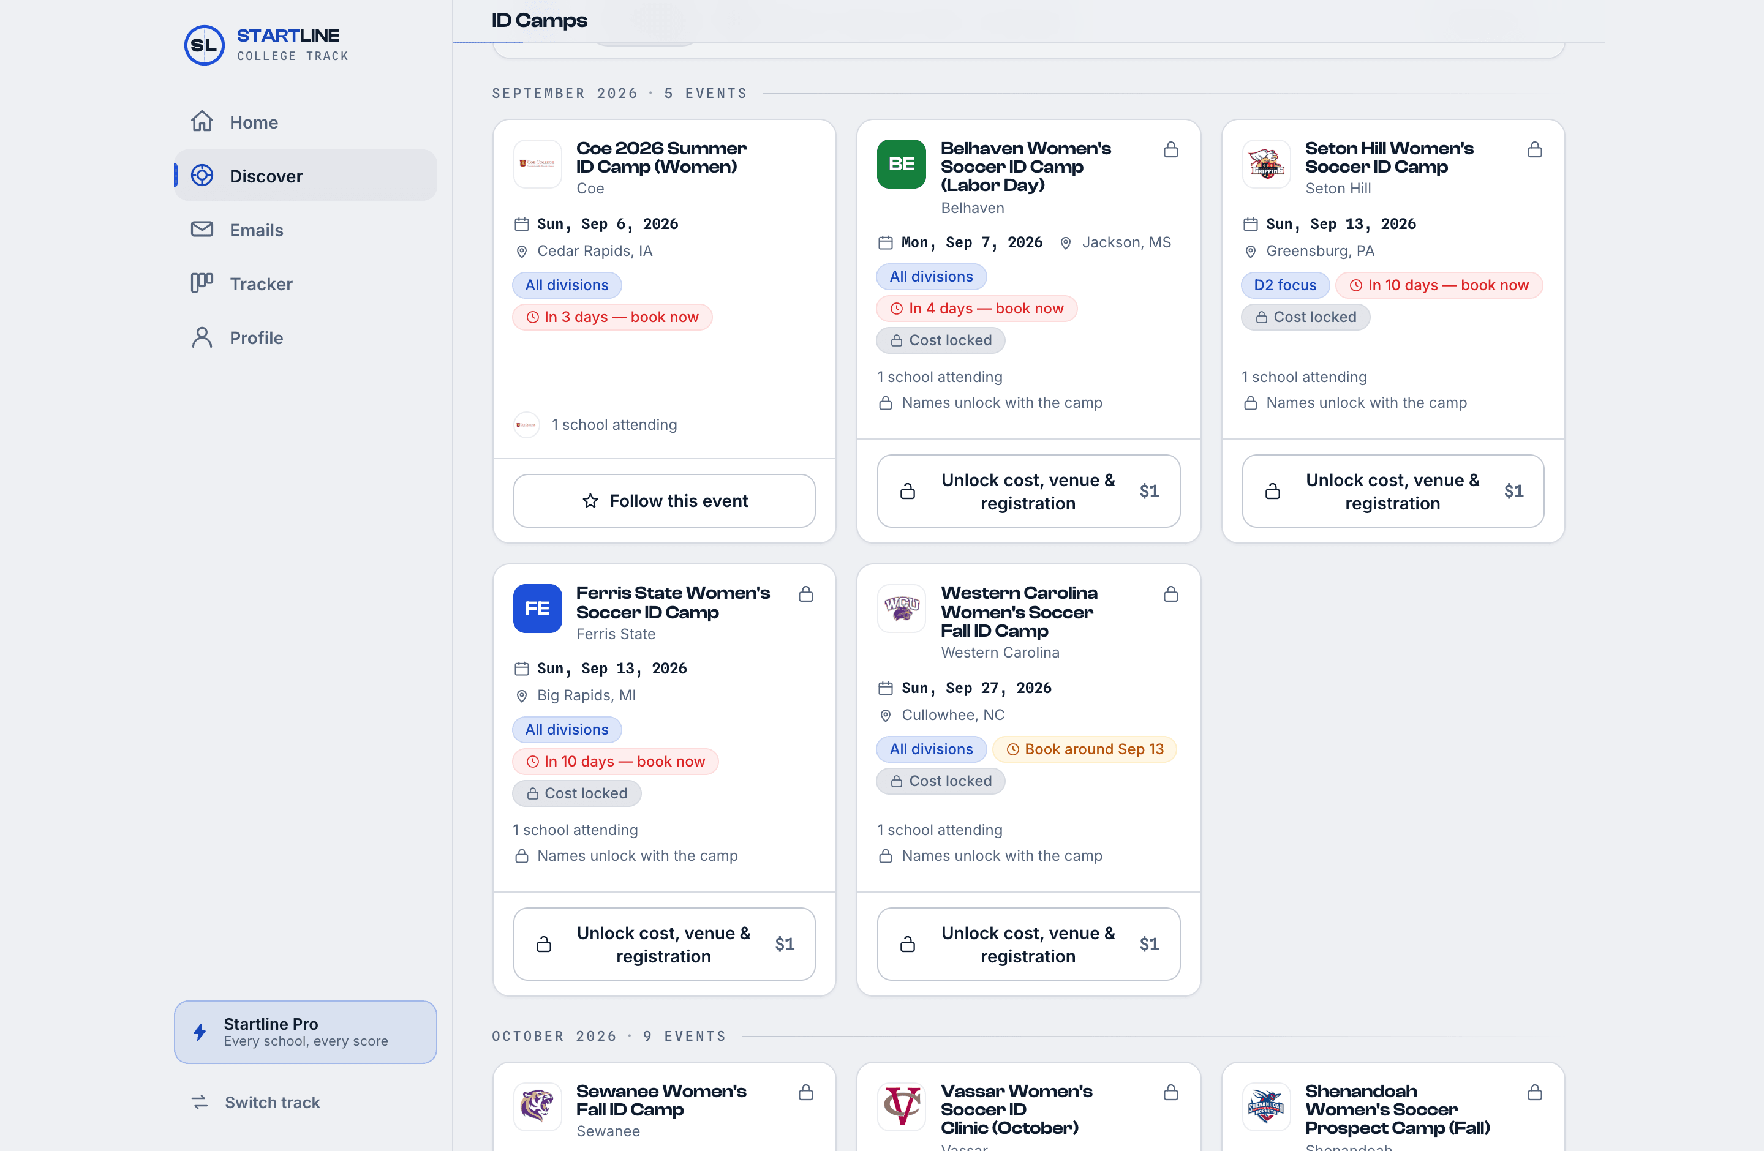Click lock icon on Belhaven camp card header
This screenshot has width=1764, height=1151.
coord(1171,149)
